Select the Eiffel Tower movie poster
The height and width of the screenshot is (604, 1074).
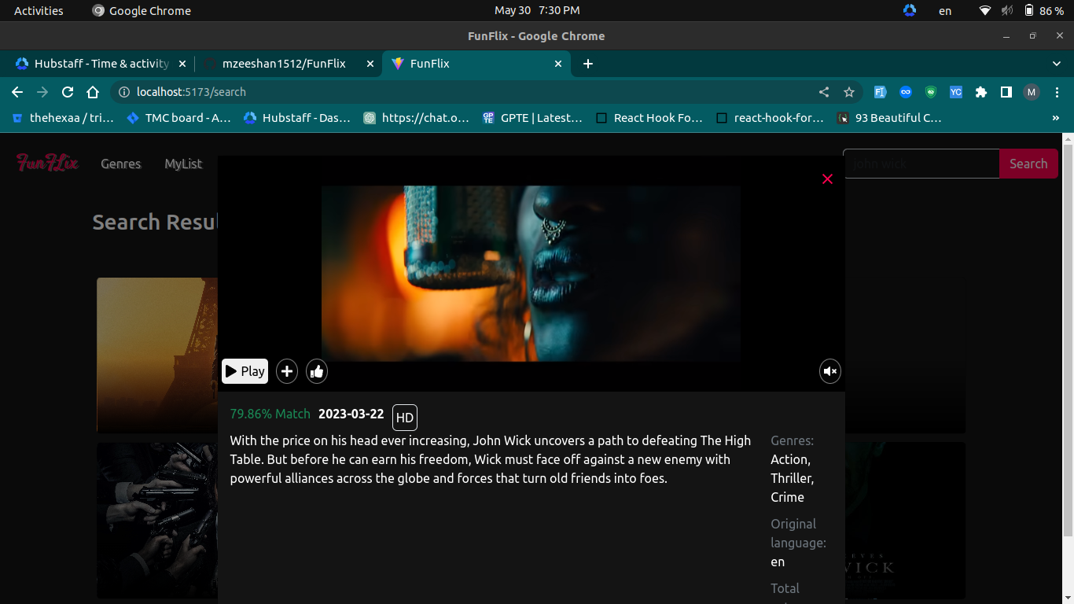(157, 355)
